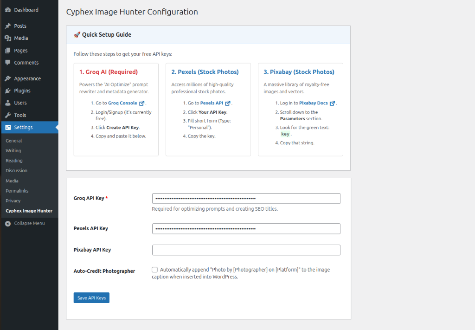Click the 'Click Your API Key' step

(207, 112)
